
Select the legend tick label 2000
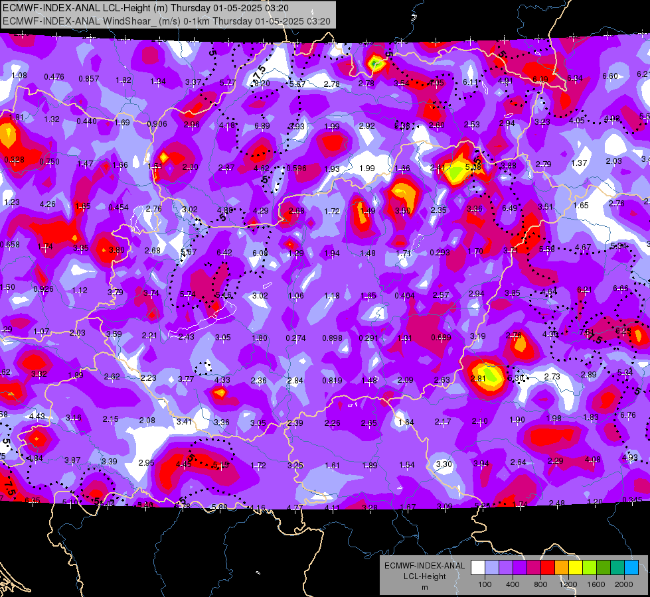coord(624,584)
